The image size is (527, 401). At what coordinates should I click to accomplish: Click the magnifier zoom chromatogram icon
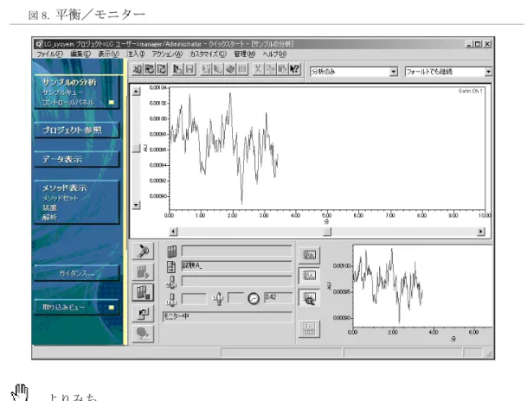(309, 298)
